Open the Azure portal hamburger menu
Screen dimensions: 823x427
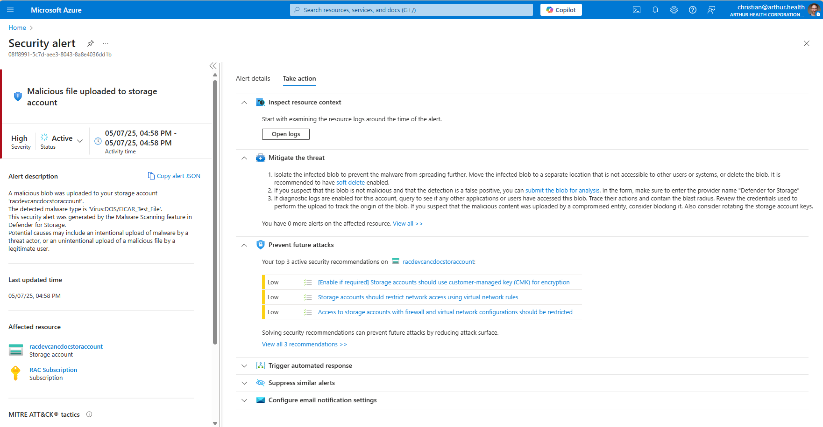[x=10, y=10]
